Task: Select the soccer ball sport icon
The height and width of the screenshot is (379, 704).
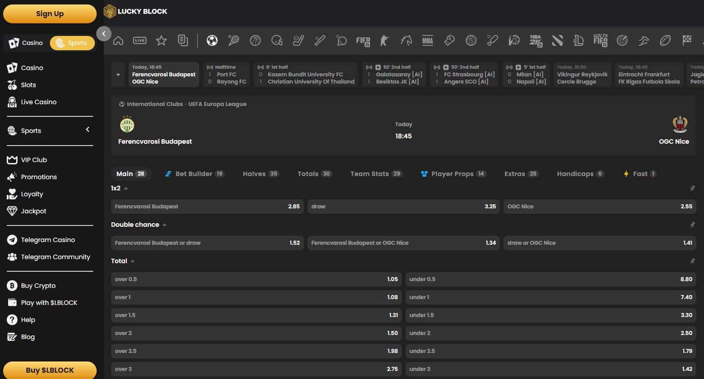Action: [212, 41]
